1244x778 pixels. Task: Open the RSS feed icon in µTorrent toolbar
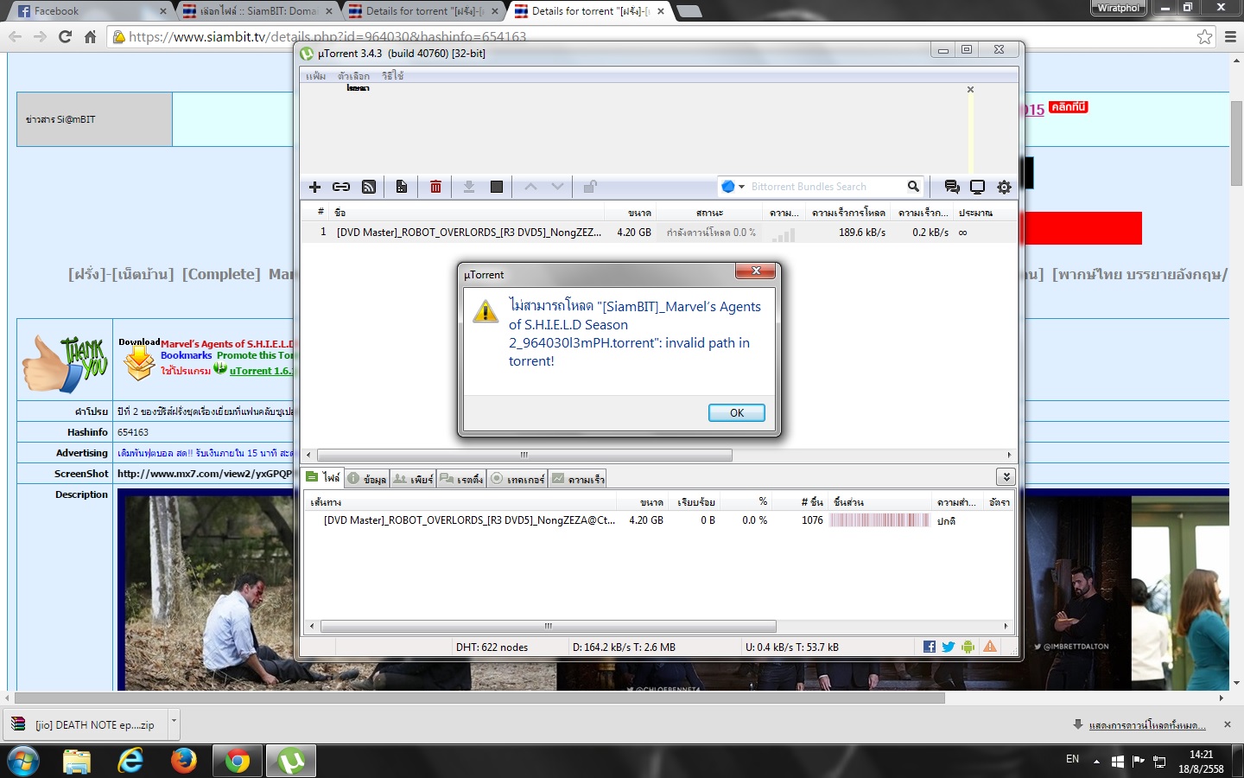[369, 187]
